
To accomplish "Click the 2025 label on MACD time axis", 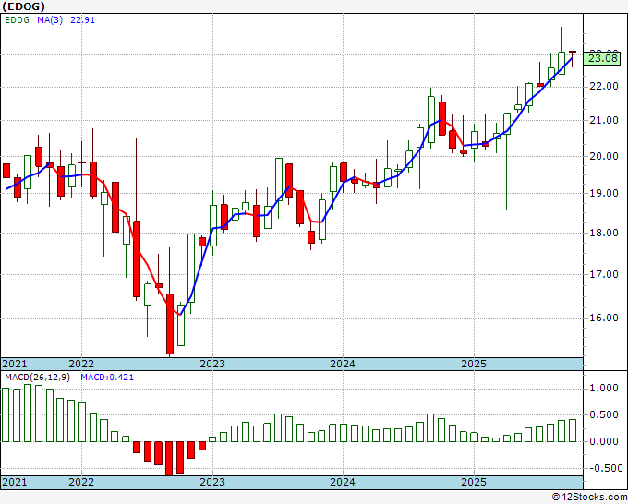I will tap(474, 482).
